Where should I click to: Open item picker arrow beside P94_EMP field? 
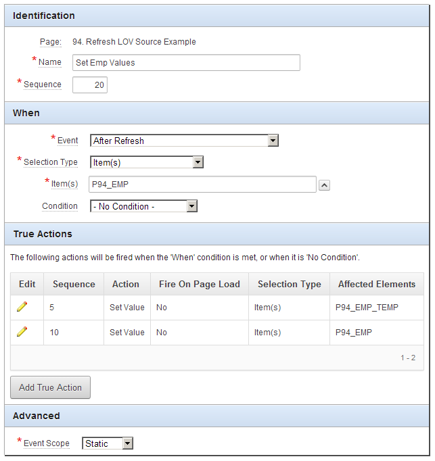point(324,185)
